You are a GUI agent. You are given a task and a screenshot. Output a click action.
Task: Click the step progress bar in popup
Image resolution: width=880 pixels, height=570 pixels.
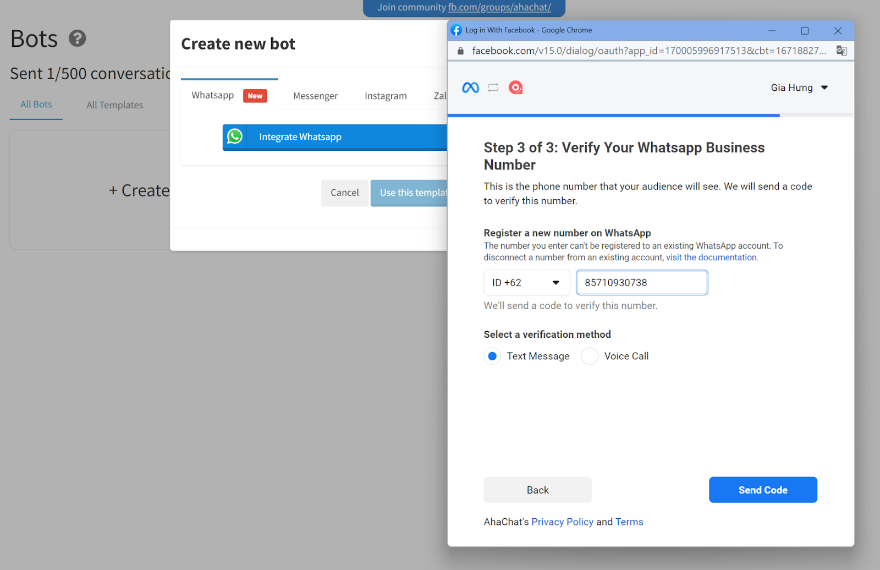[x=651, y=116]
